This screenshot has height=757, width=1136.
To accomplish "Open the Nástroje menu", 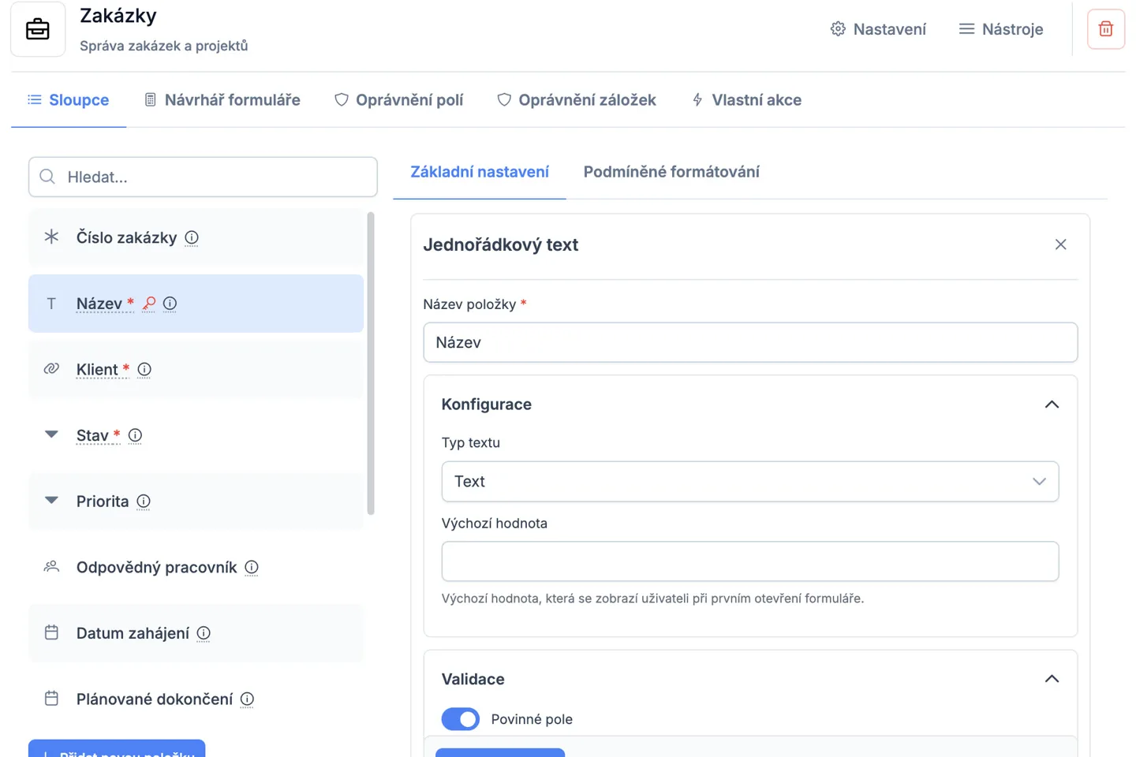I will pos(1000,28).
